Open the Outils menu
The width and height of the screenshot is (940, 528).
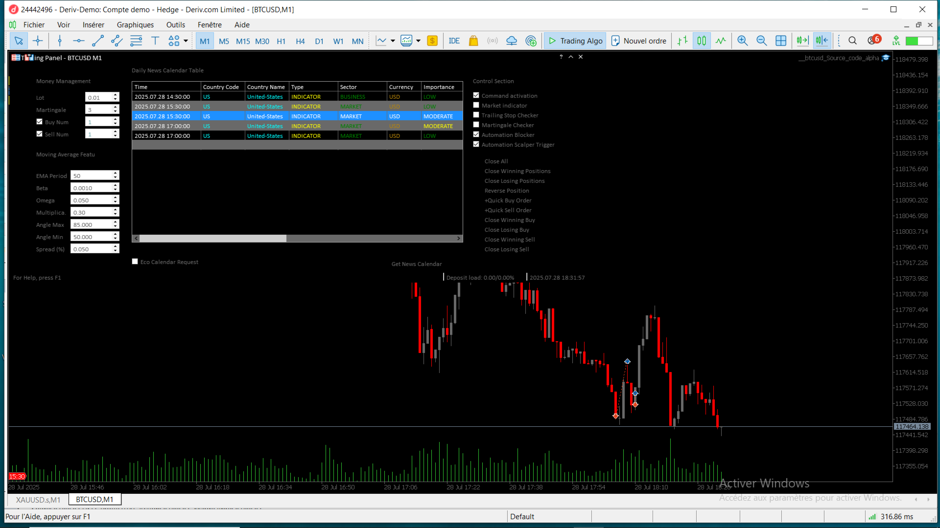175,25
